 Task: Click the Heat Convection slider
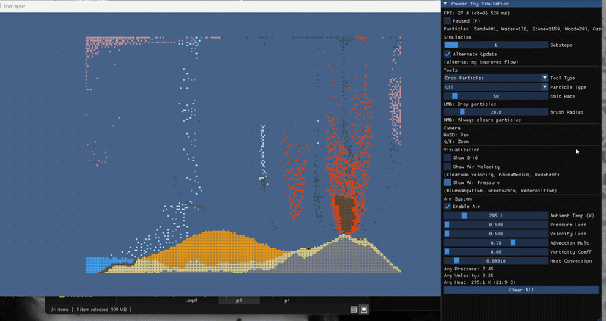(495, 260)
